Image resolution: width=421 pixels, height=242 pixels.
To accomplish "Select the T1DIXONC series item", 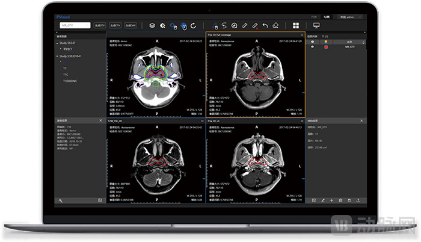I will tap(70, 81).
